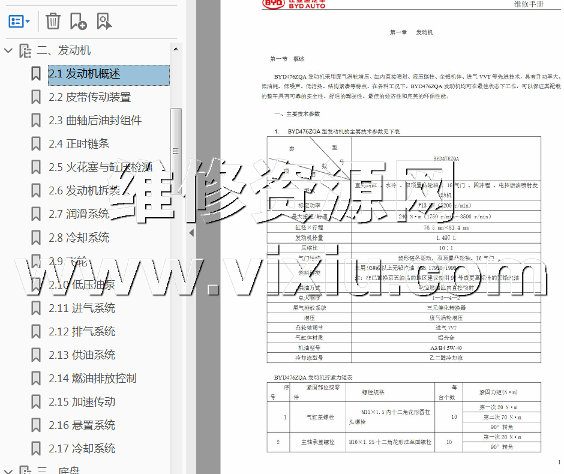Click the find current bookmark icon
Image resolution: width=564 pixels, height=474 pixels.
(104, 22)
